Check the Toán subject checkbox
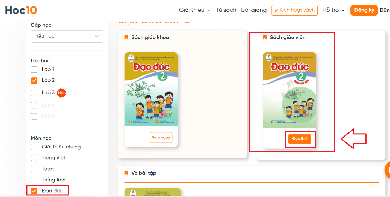This screenshot has width=390, height=197. (34, 169)
